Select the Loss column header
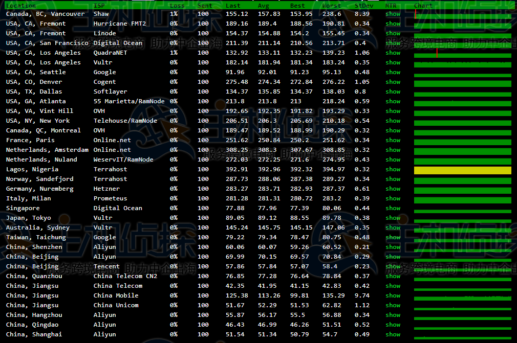 177,6
